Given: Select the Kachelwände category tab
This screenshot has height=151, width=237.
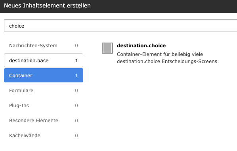Looking at the screenshot, I should (x=44, y=136).
